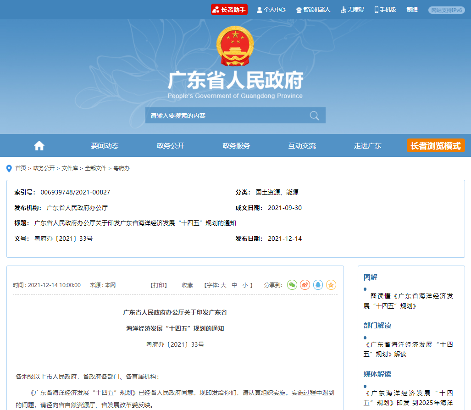Set font size to 小
Viewport: 471px width, 410px height.
tap(245, 285)
